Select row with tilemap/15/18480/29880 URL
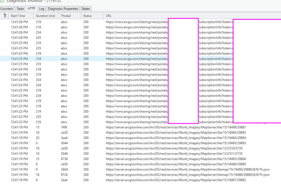The height and width of the screenshot is (184, 281). [141, 169]
